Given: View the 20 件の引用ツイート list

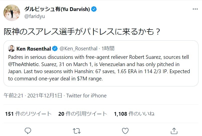Looking at the screenshot, I should click(x=83, y=114).
